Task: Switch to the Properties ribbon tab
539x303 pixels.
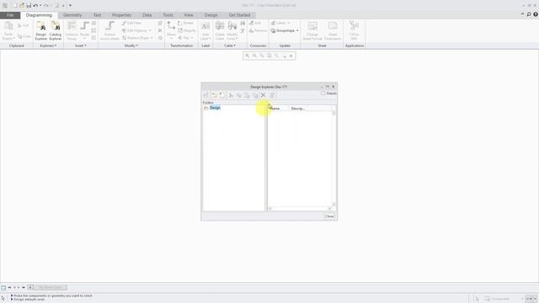Action: click(x=121, y=15)
